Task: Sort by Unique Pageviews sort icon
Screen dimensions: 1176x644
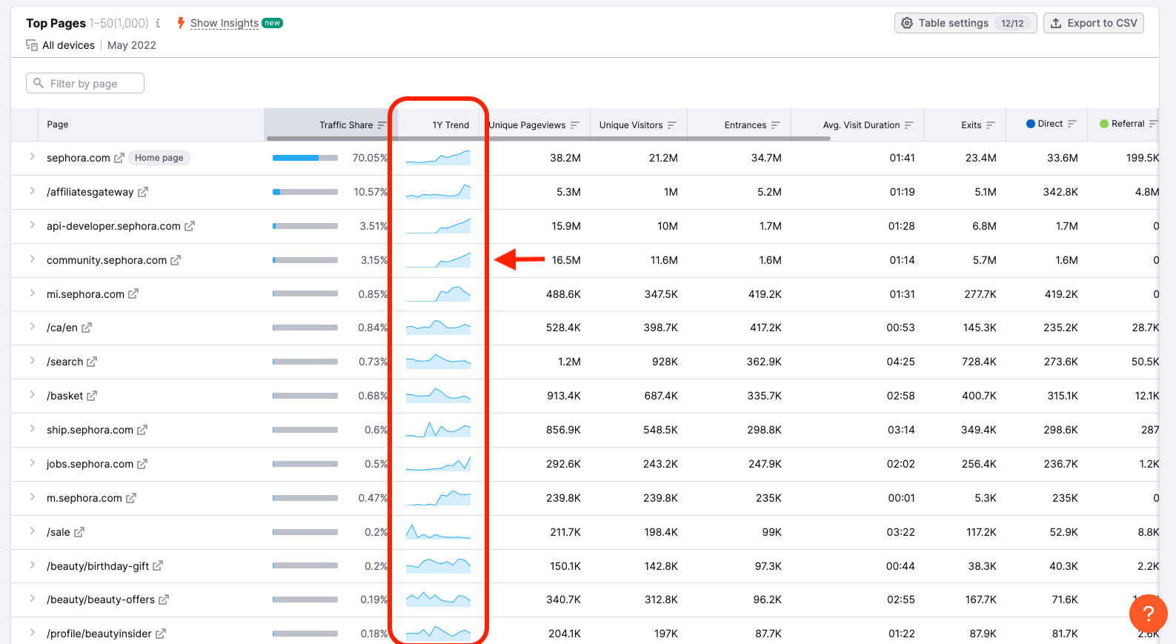Action: pyautogui.click(x=574, y=125)
